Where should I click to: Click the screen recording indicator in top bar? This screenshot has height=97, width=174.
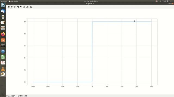(157, 1)
